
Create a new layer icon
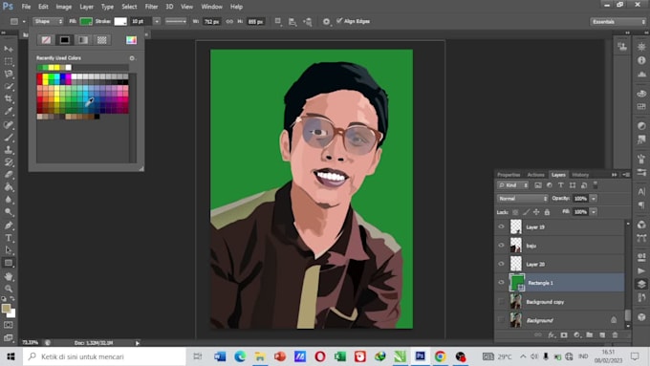click(x=602, y=334)
